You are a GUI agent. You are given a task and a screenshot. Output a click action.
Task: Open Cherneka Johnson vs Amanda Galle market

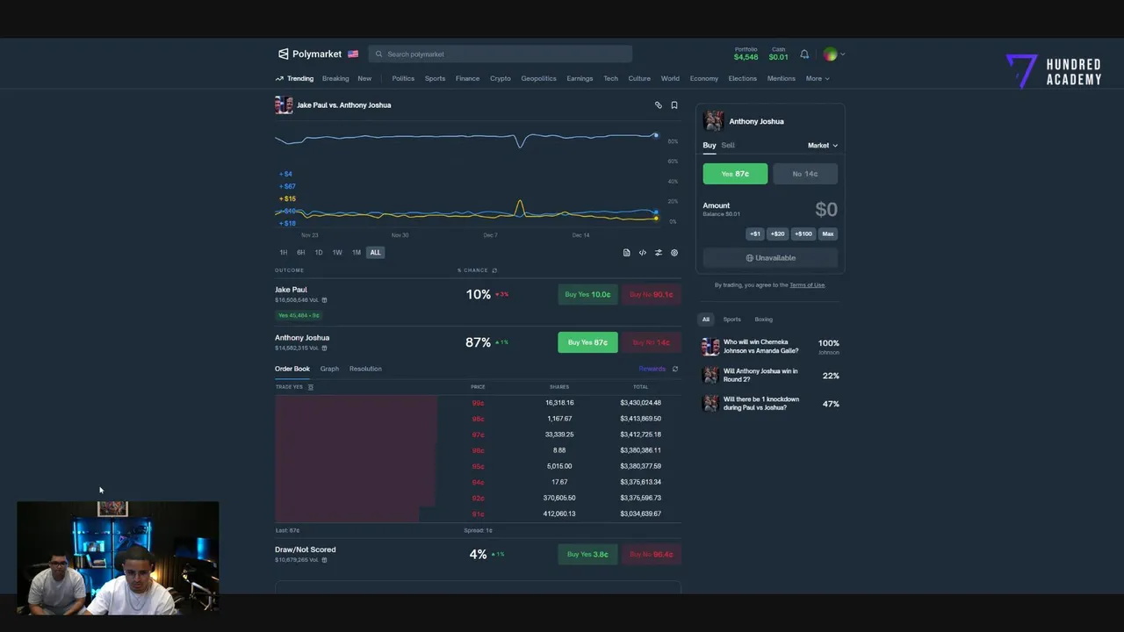point(770,347)
